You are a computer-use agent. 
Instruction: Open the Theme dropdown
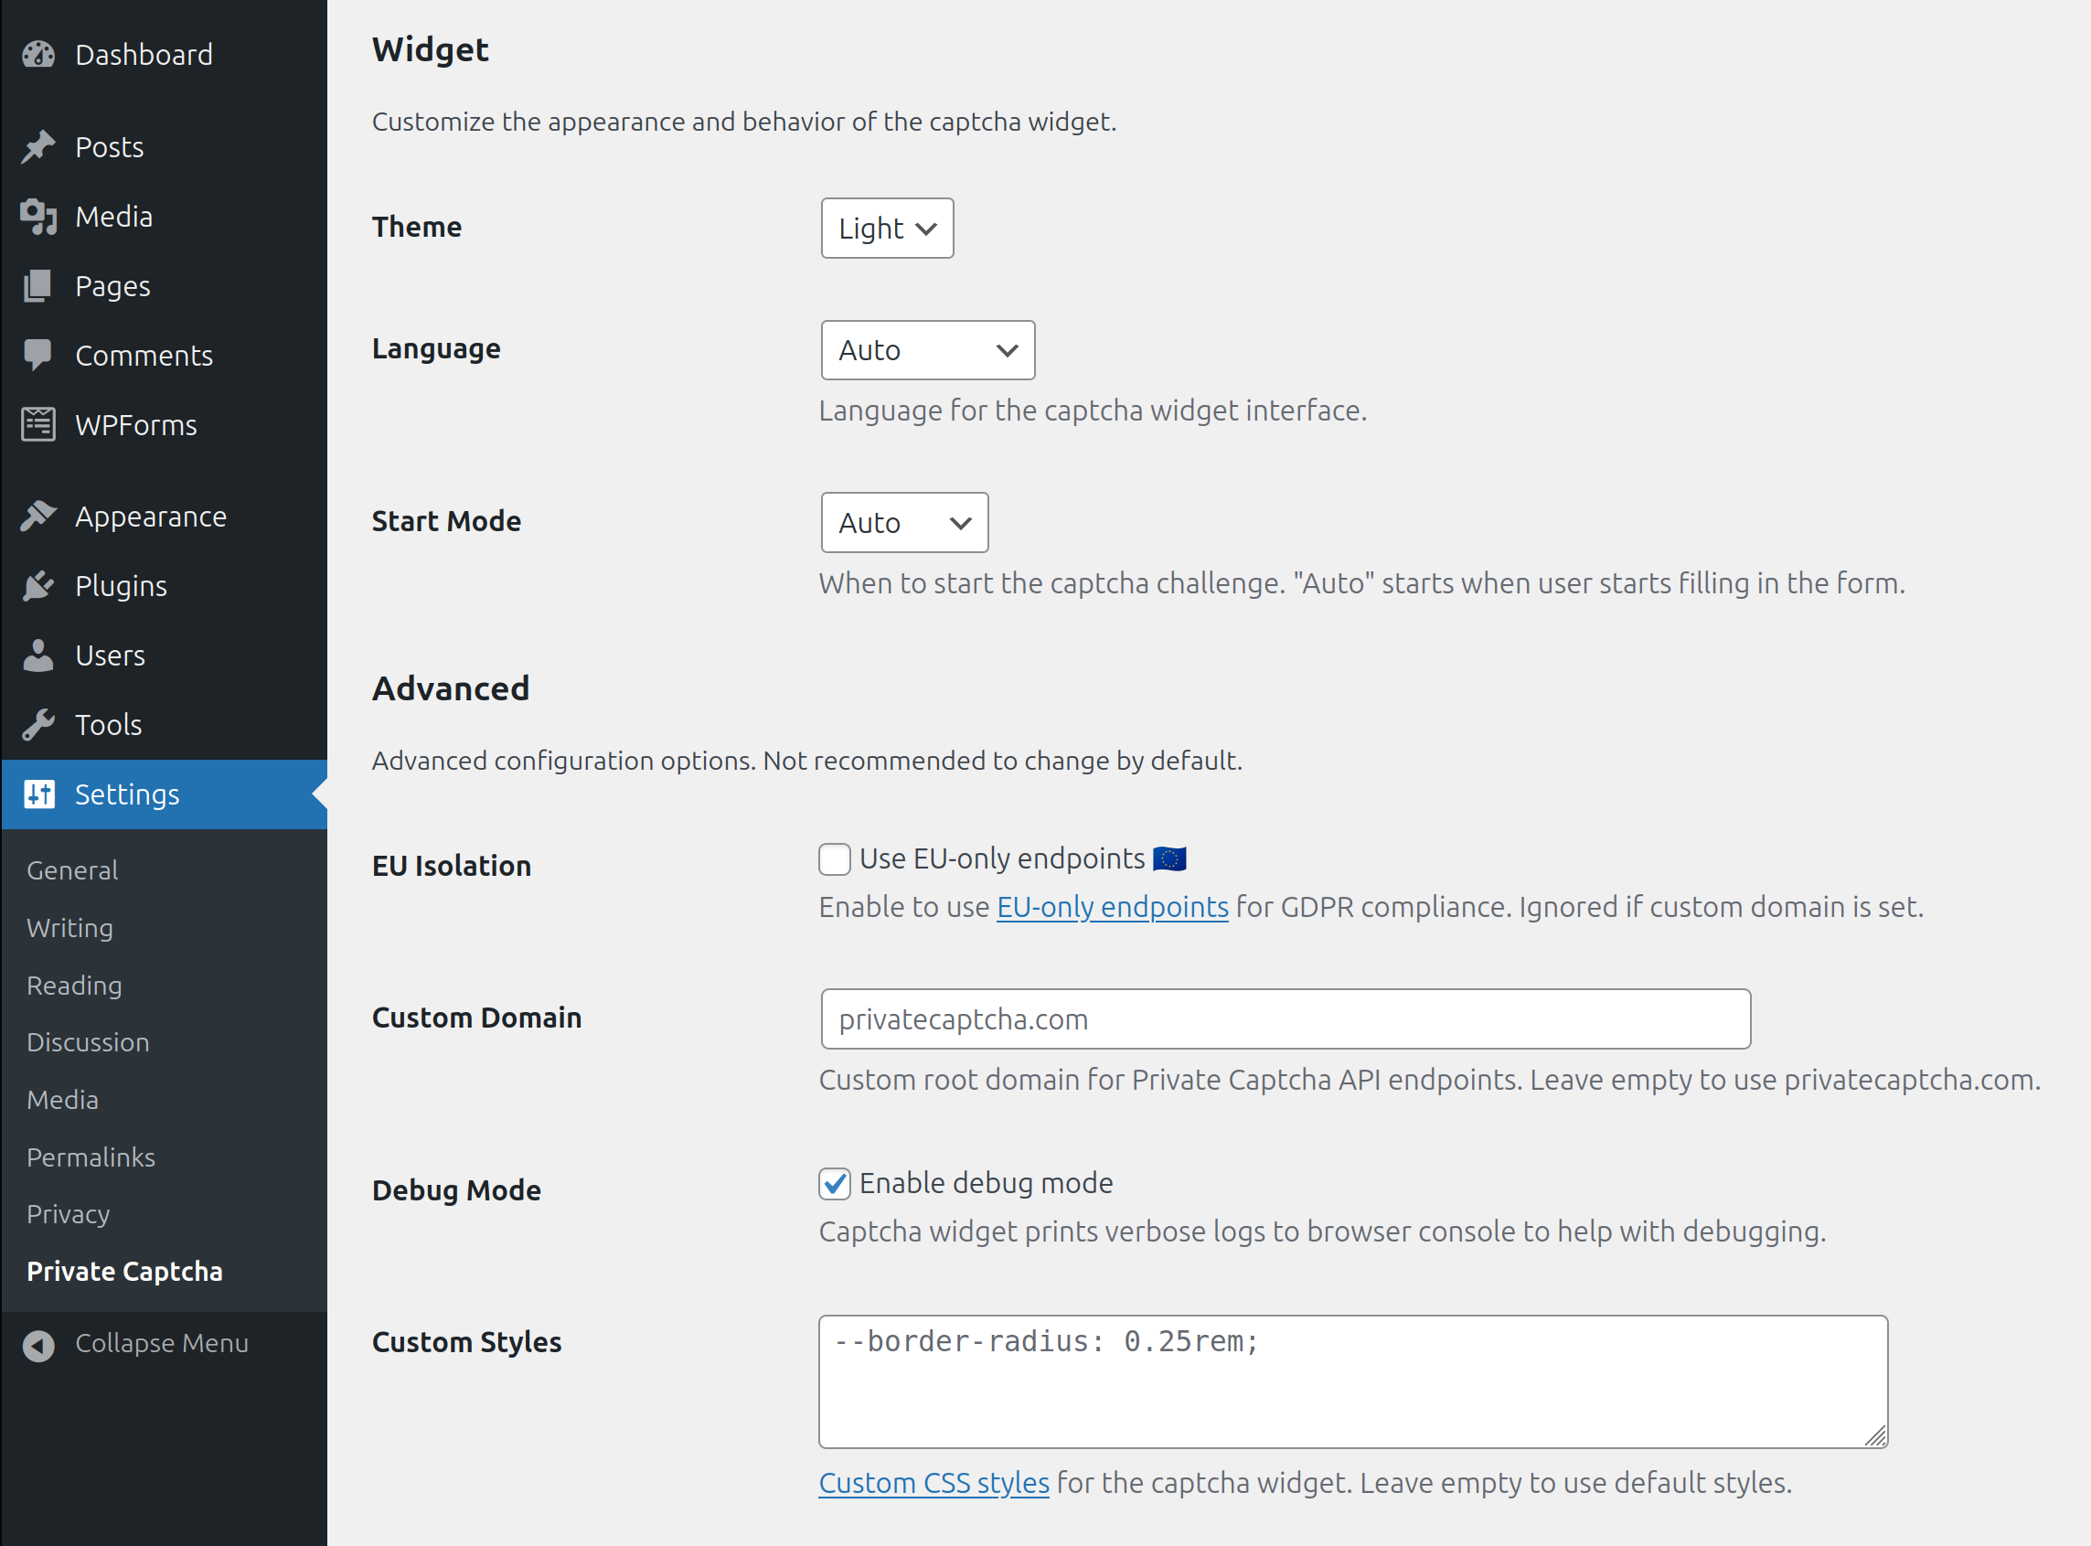885,228
